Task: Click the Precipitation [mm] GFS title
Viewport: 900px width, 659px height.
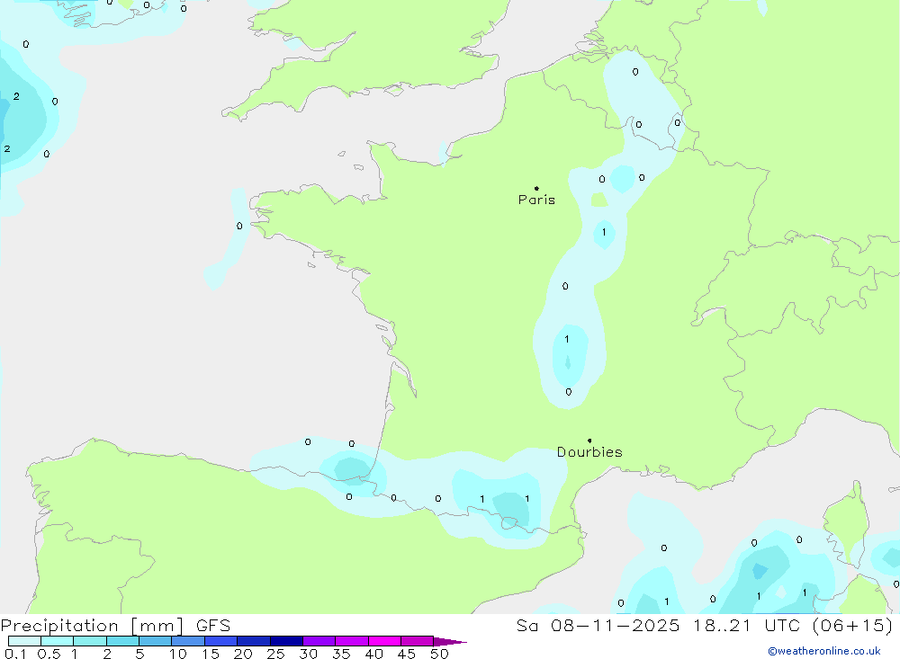Action: 115,625
